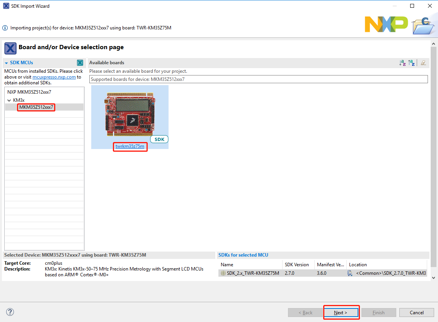438x322 pixels.
Task: Click the location icon before the Common path
Action: pyautogui.click(x=350, y=273)
